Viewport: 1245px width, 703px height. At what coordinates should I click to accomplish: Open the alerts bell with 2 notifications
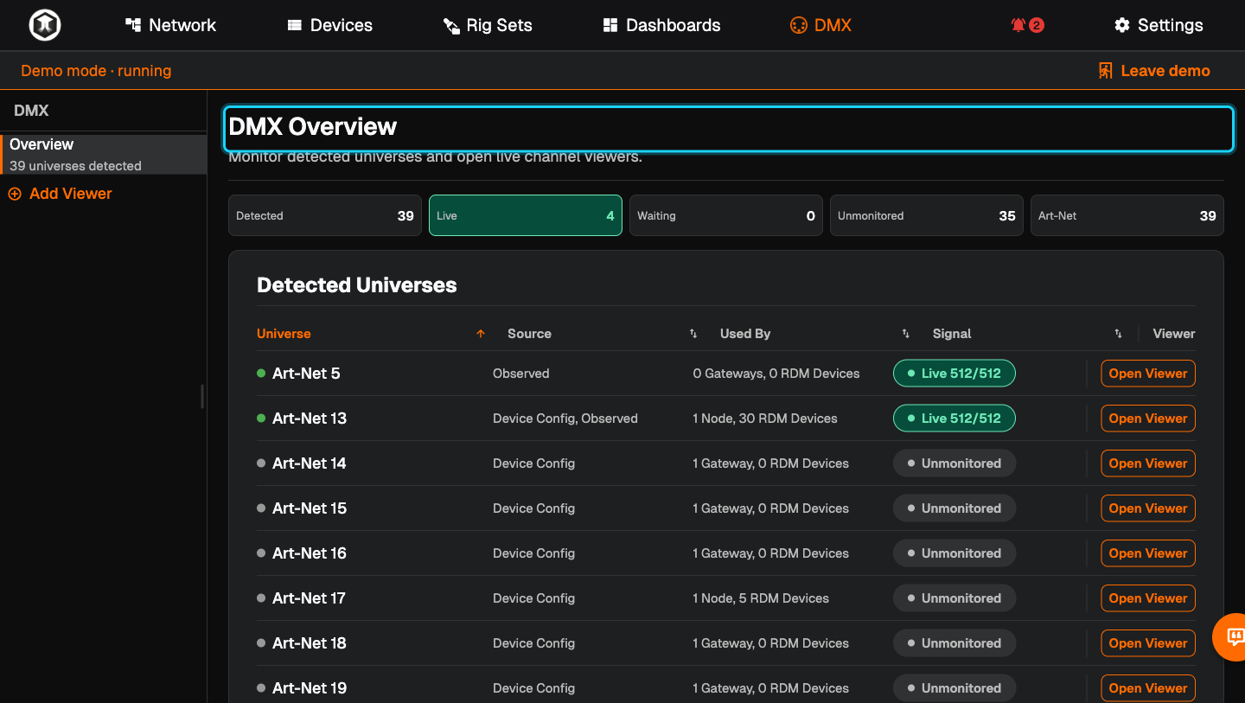(1027, 25)
